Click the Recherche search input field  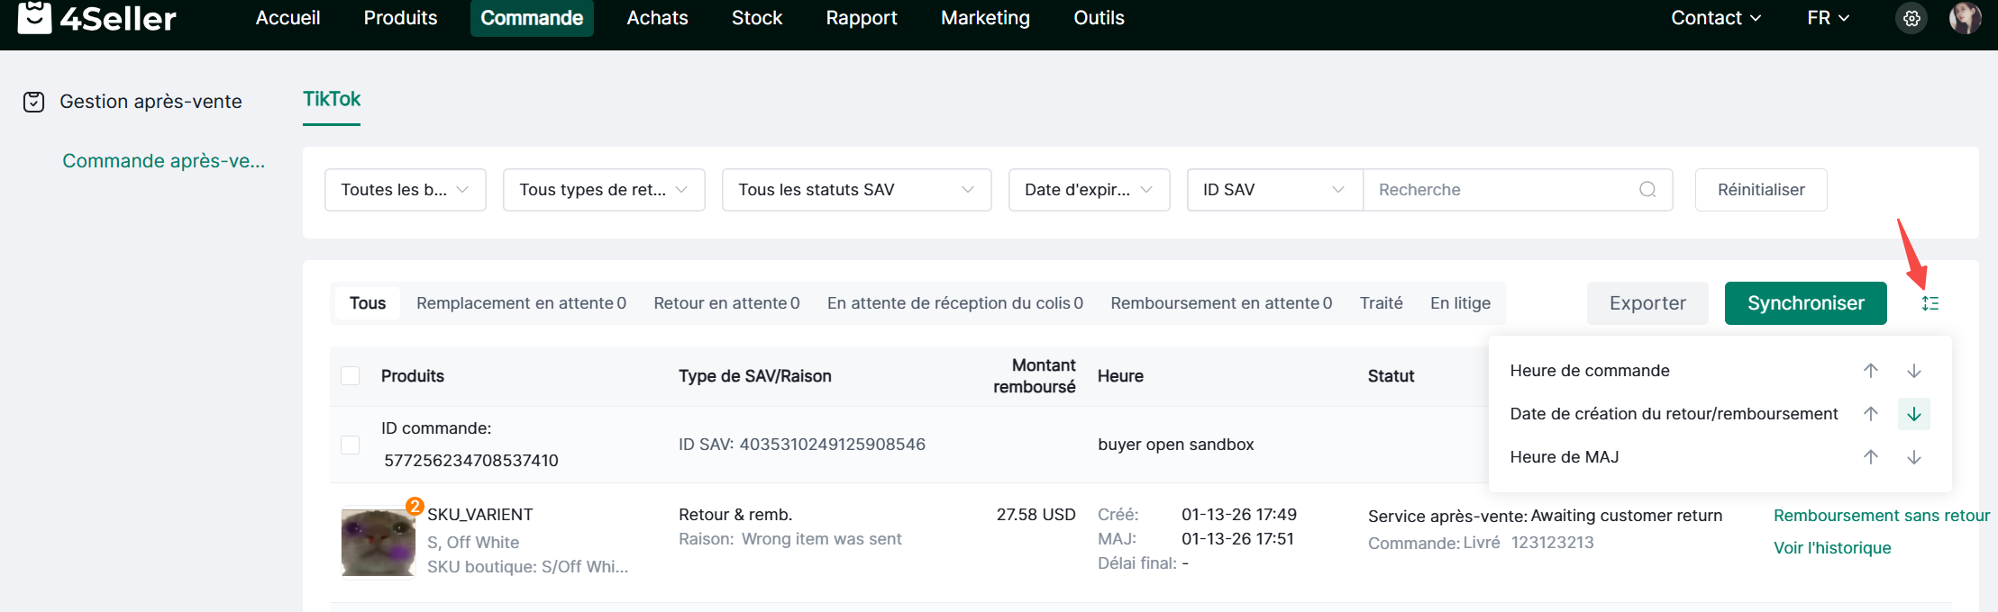pyautogui.click(x=1501, y=190)
